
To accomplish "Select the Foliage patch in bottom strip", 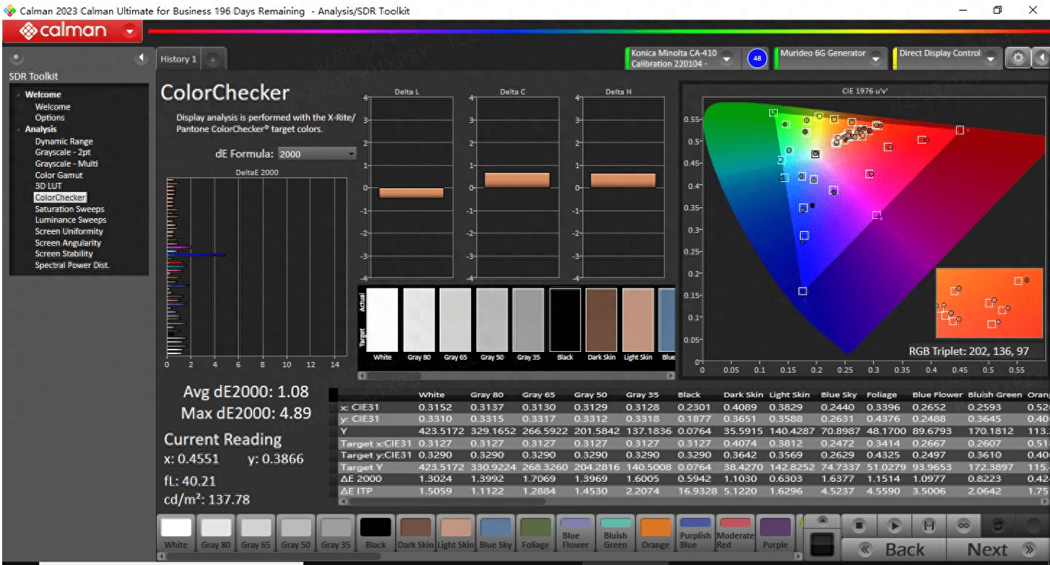I will [x=535, y=534].
